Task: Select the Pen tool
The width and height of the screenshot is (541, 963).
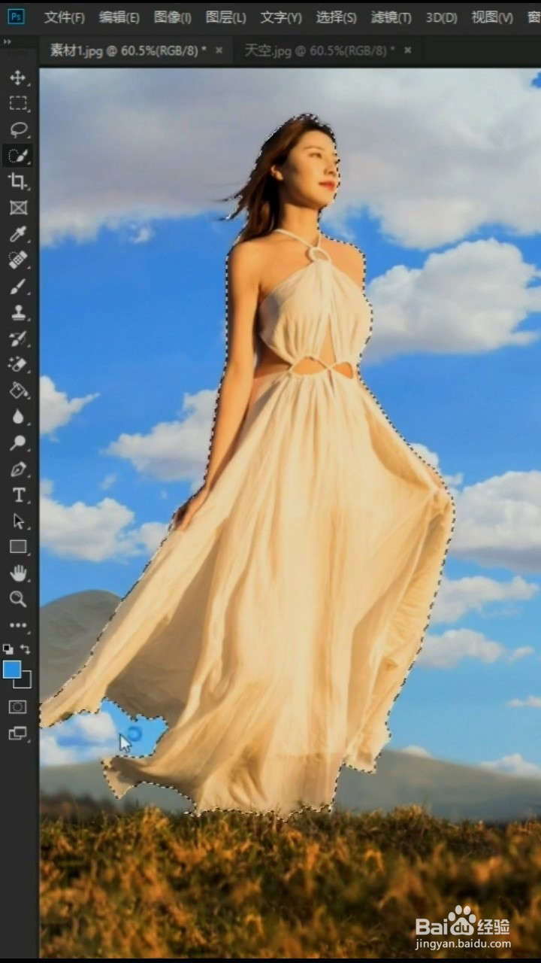Action: tap(18, 469)
